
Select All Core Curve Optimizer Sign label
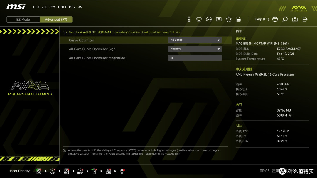pyautogui.click(x=92, y=49)
